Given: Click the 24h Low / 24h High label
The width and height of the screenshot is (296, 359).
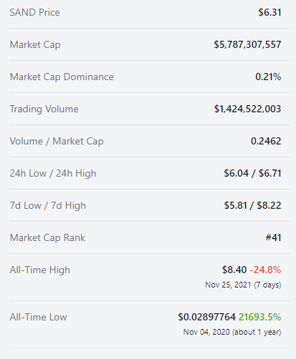Looking at the screenshot, I should click(53, 174).
